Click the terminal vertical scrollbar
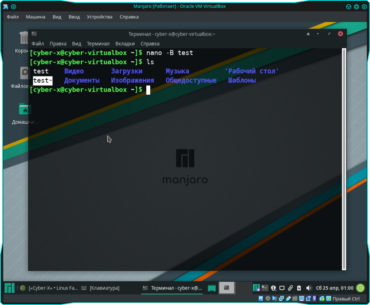The image size is (370, 305). (x=344, y=158)
